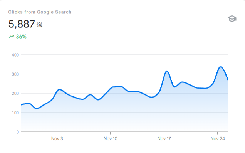Select the Nov 10 axis label

(111, 138)
